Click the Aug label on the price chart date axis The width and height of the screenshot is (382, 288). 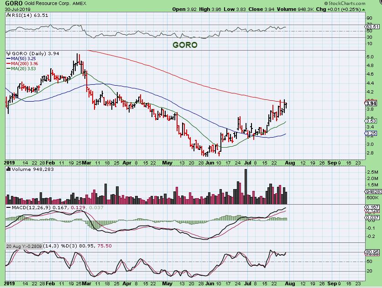[290, 163]
